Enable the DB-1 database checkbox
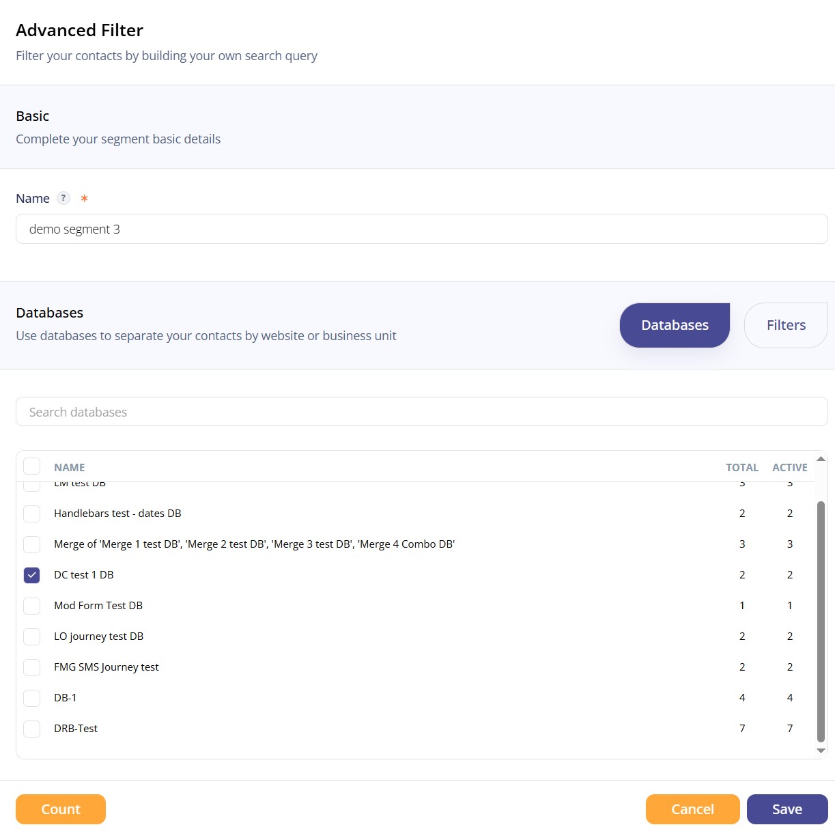The height and width of the screenshot is (840, 835). click(32, 698)
